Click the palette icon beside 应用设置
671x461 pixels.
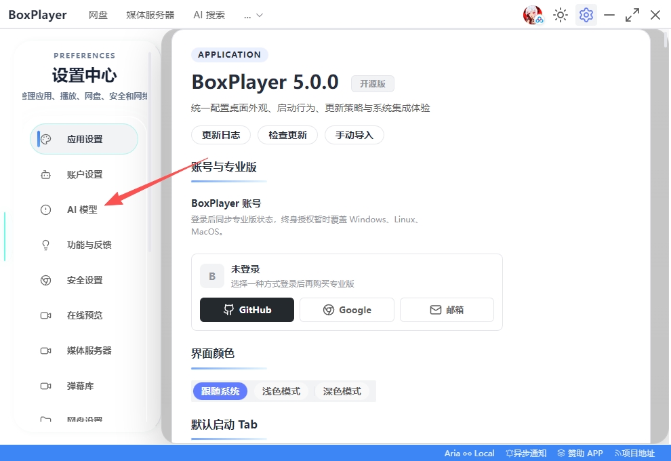coord(46,139)
